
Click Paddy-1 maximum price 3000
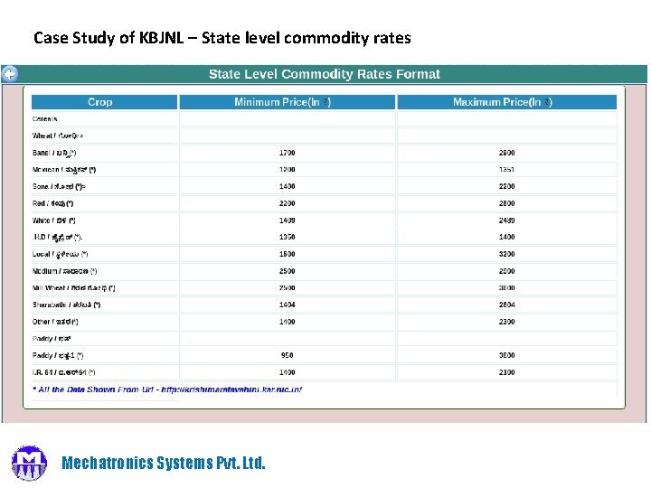pos(507,355)
